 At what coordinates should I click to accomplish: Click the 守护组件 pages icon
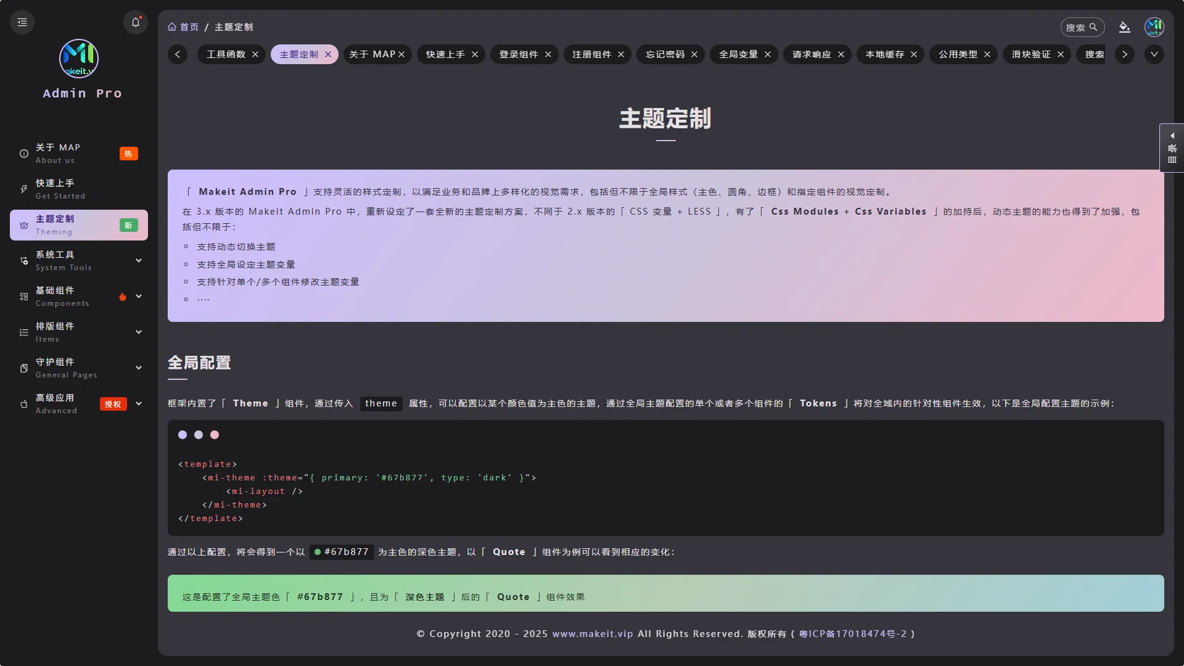coord(24,368)
